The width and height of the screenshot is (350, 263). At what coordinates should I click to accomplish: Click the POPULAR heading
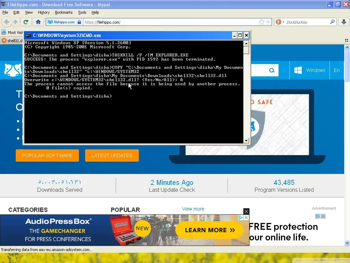coord(125,210)
